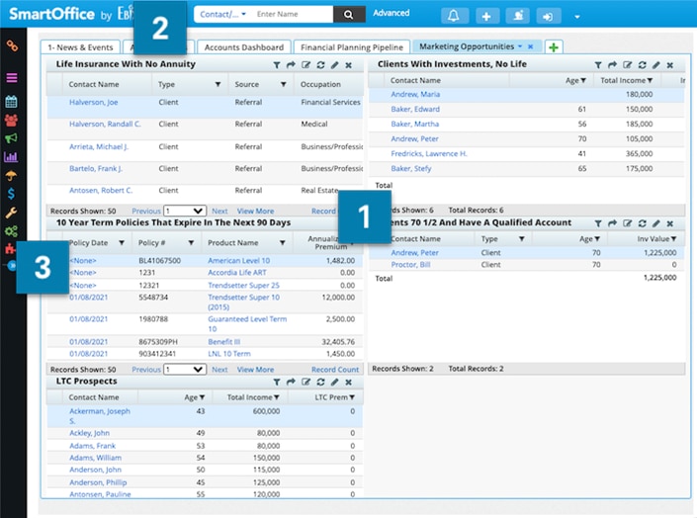Click the Enter Name search field

coord(293,14)
